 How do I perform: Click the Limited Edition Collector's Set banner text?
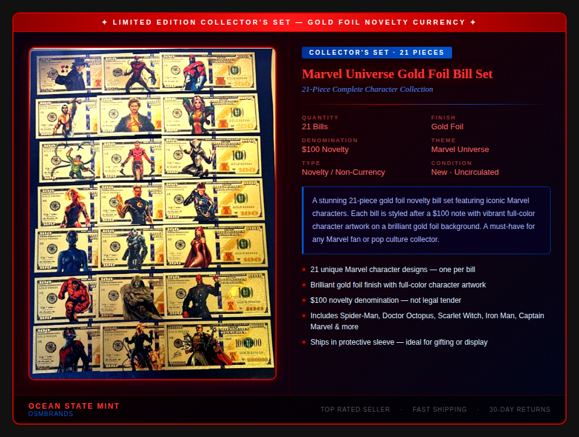289,22
